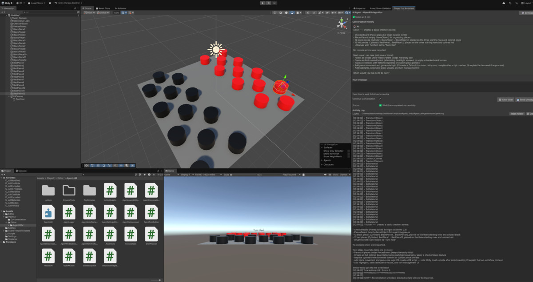Click the Your Message input box
533x282 pixels.
442,87
